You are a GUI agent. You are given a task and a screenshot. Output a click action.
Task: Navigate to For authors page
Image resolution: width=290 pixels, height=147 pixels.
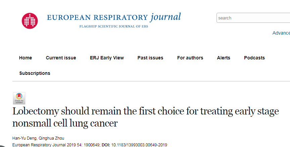click(190, 58)
